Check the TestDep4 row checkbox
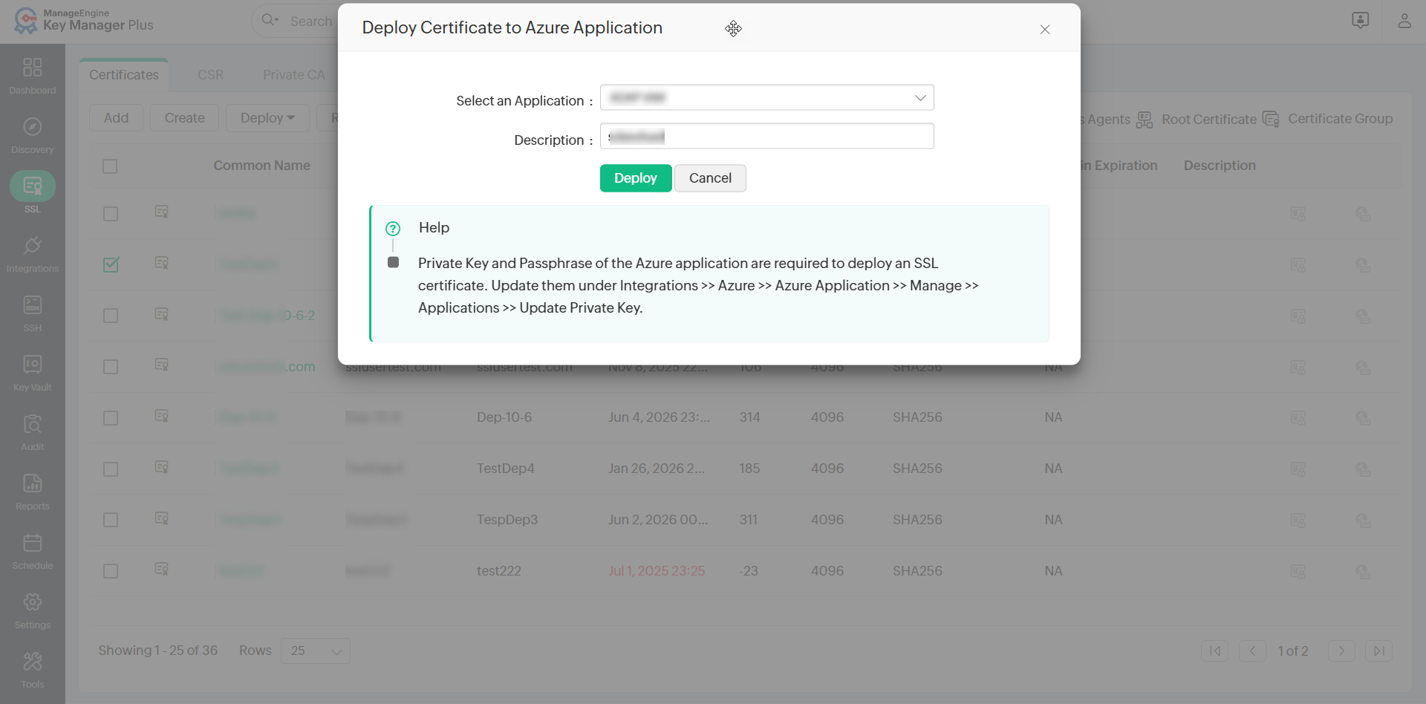The image size is (1426, 704). tap(111, 469)
